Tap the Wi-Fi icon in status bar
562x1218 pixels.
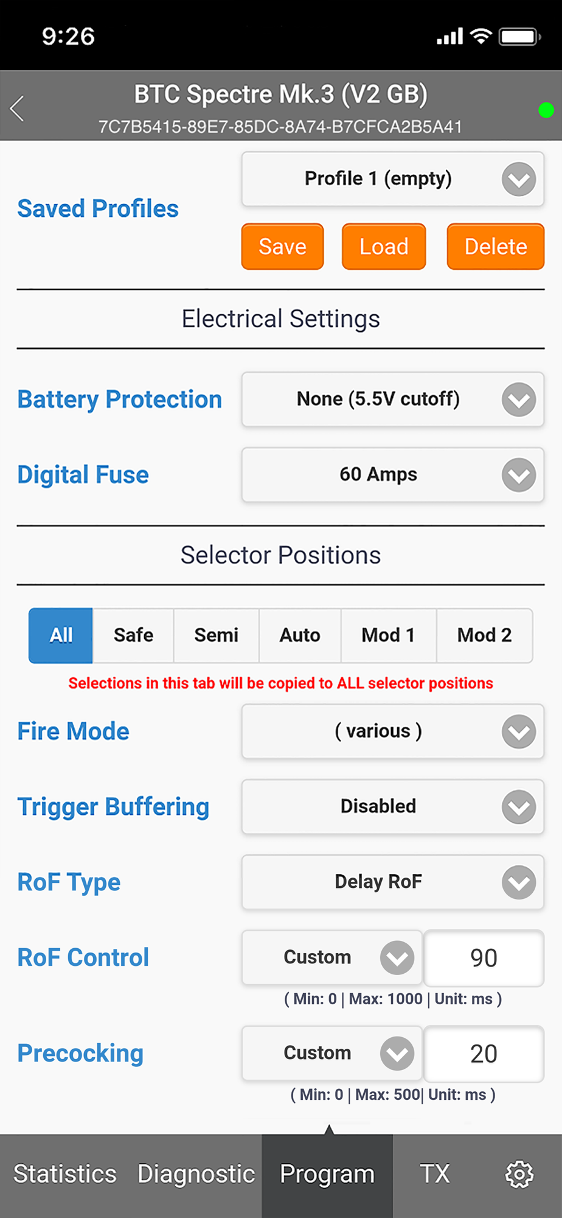pos(481,36)
